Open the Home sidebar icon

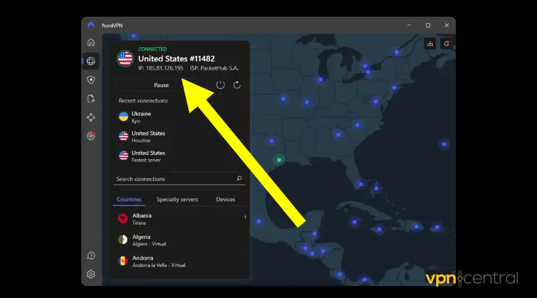click(91, 42)
